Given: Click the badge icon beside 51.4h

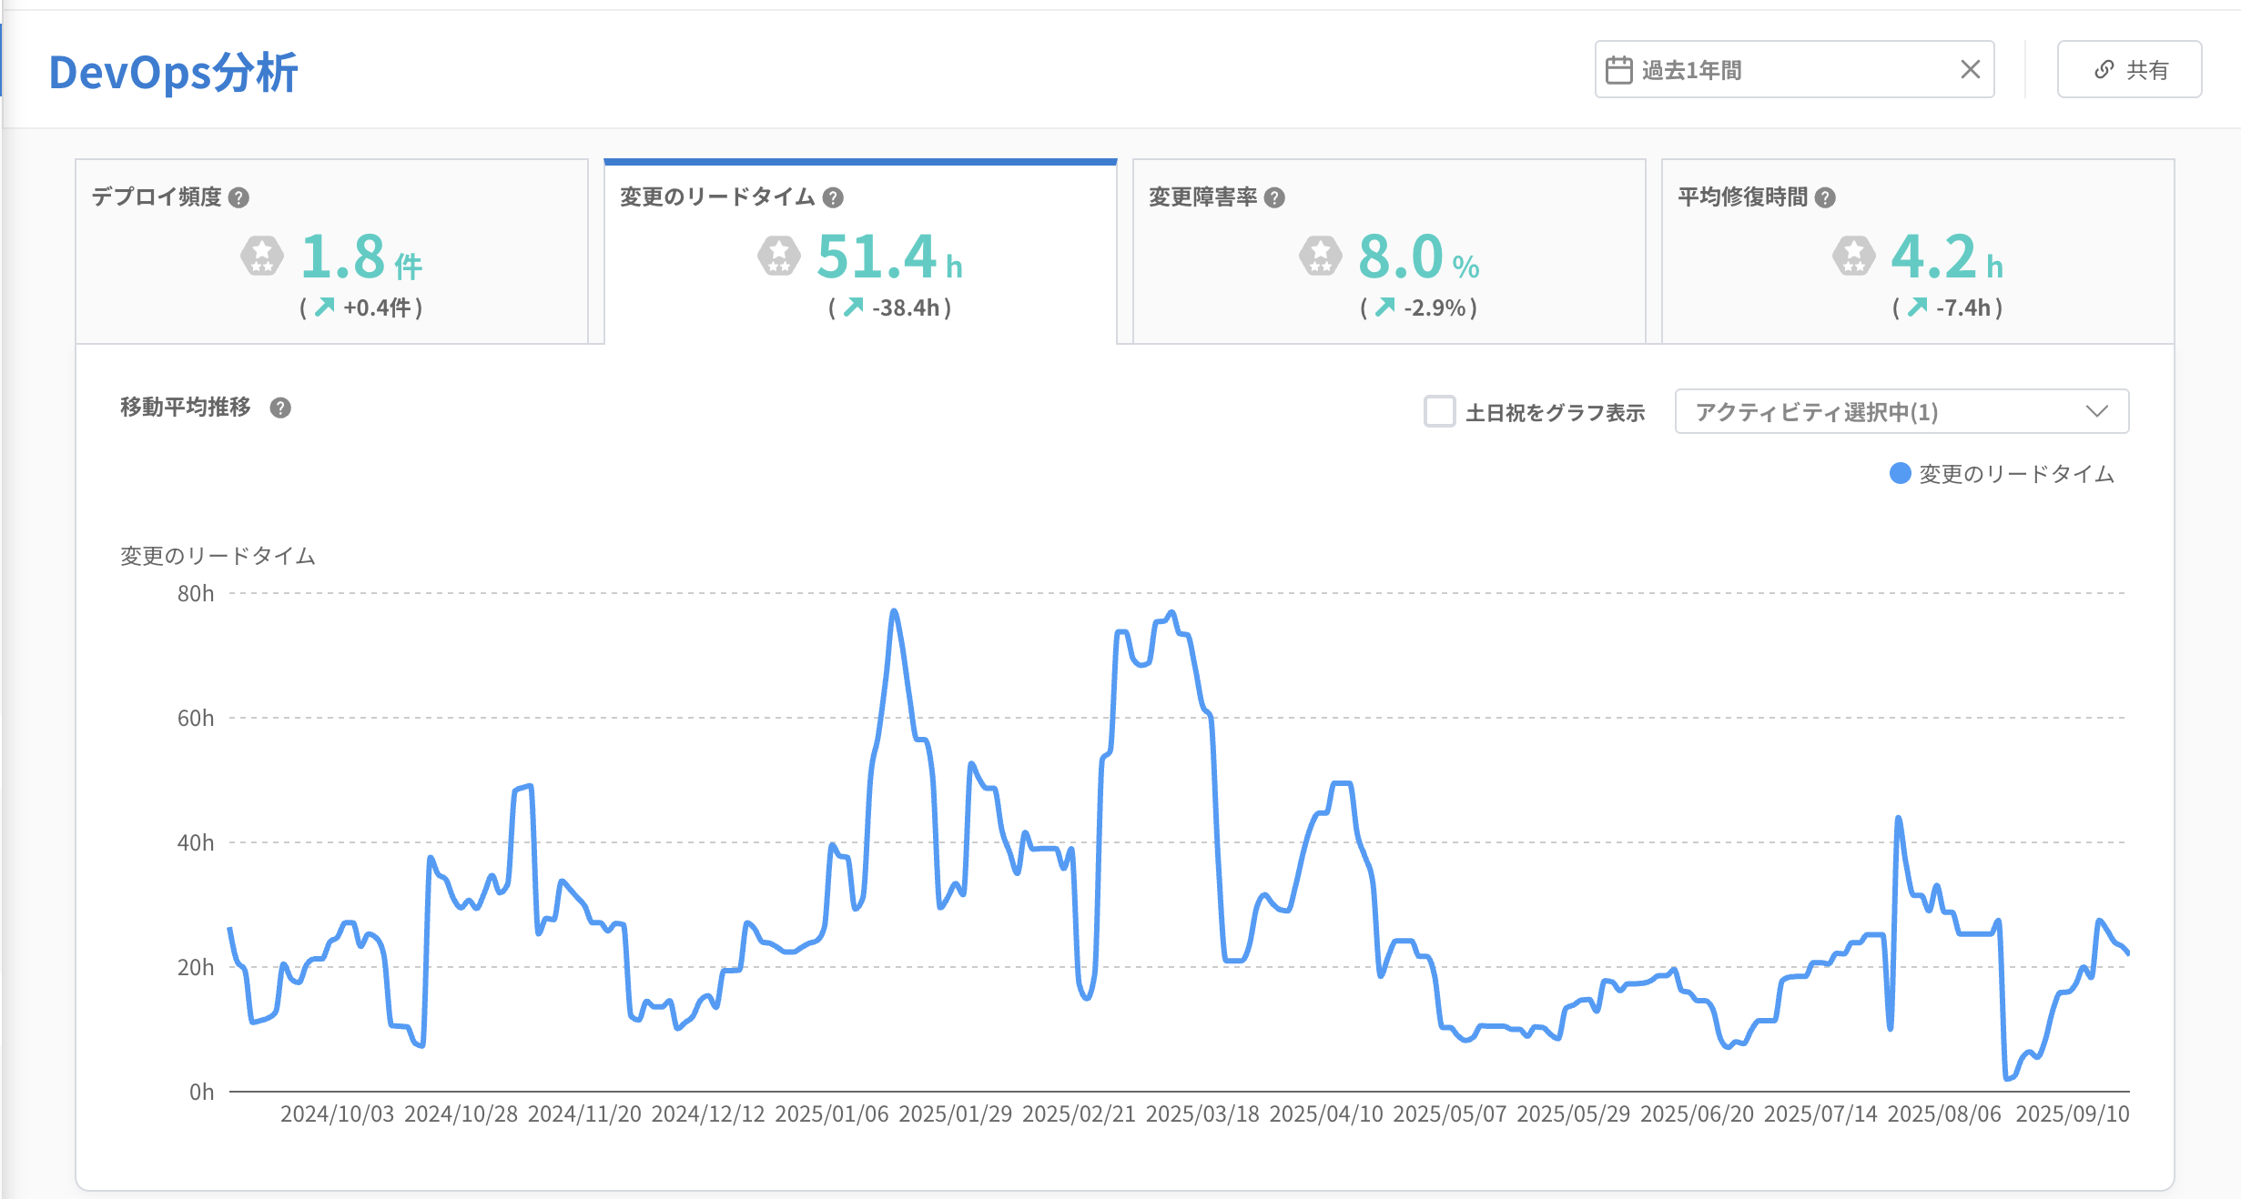Looking at the screenshot, I should coord(779,256).
